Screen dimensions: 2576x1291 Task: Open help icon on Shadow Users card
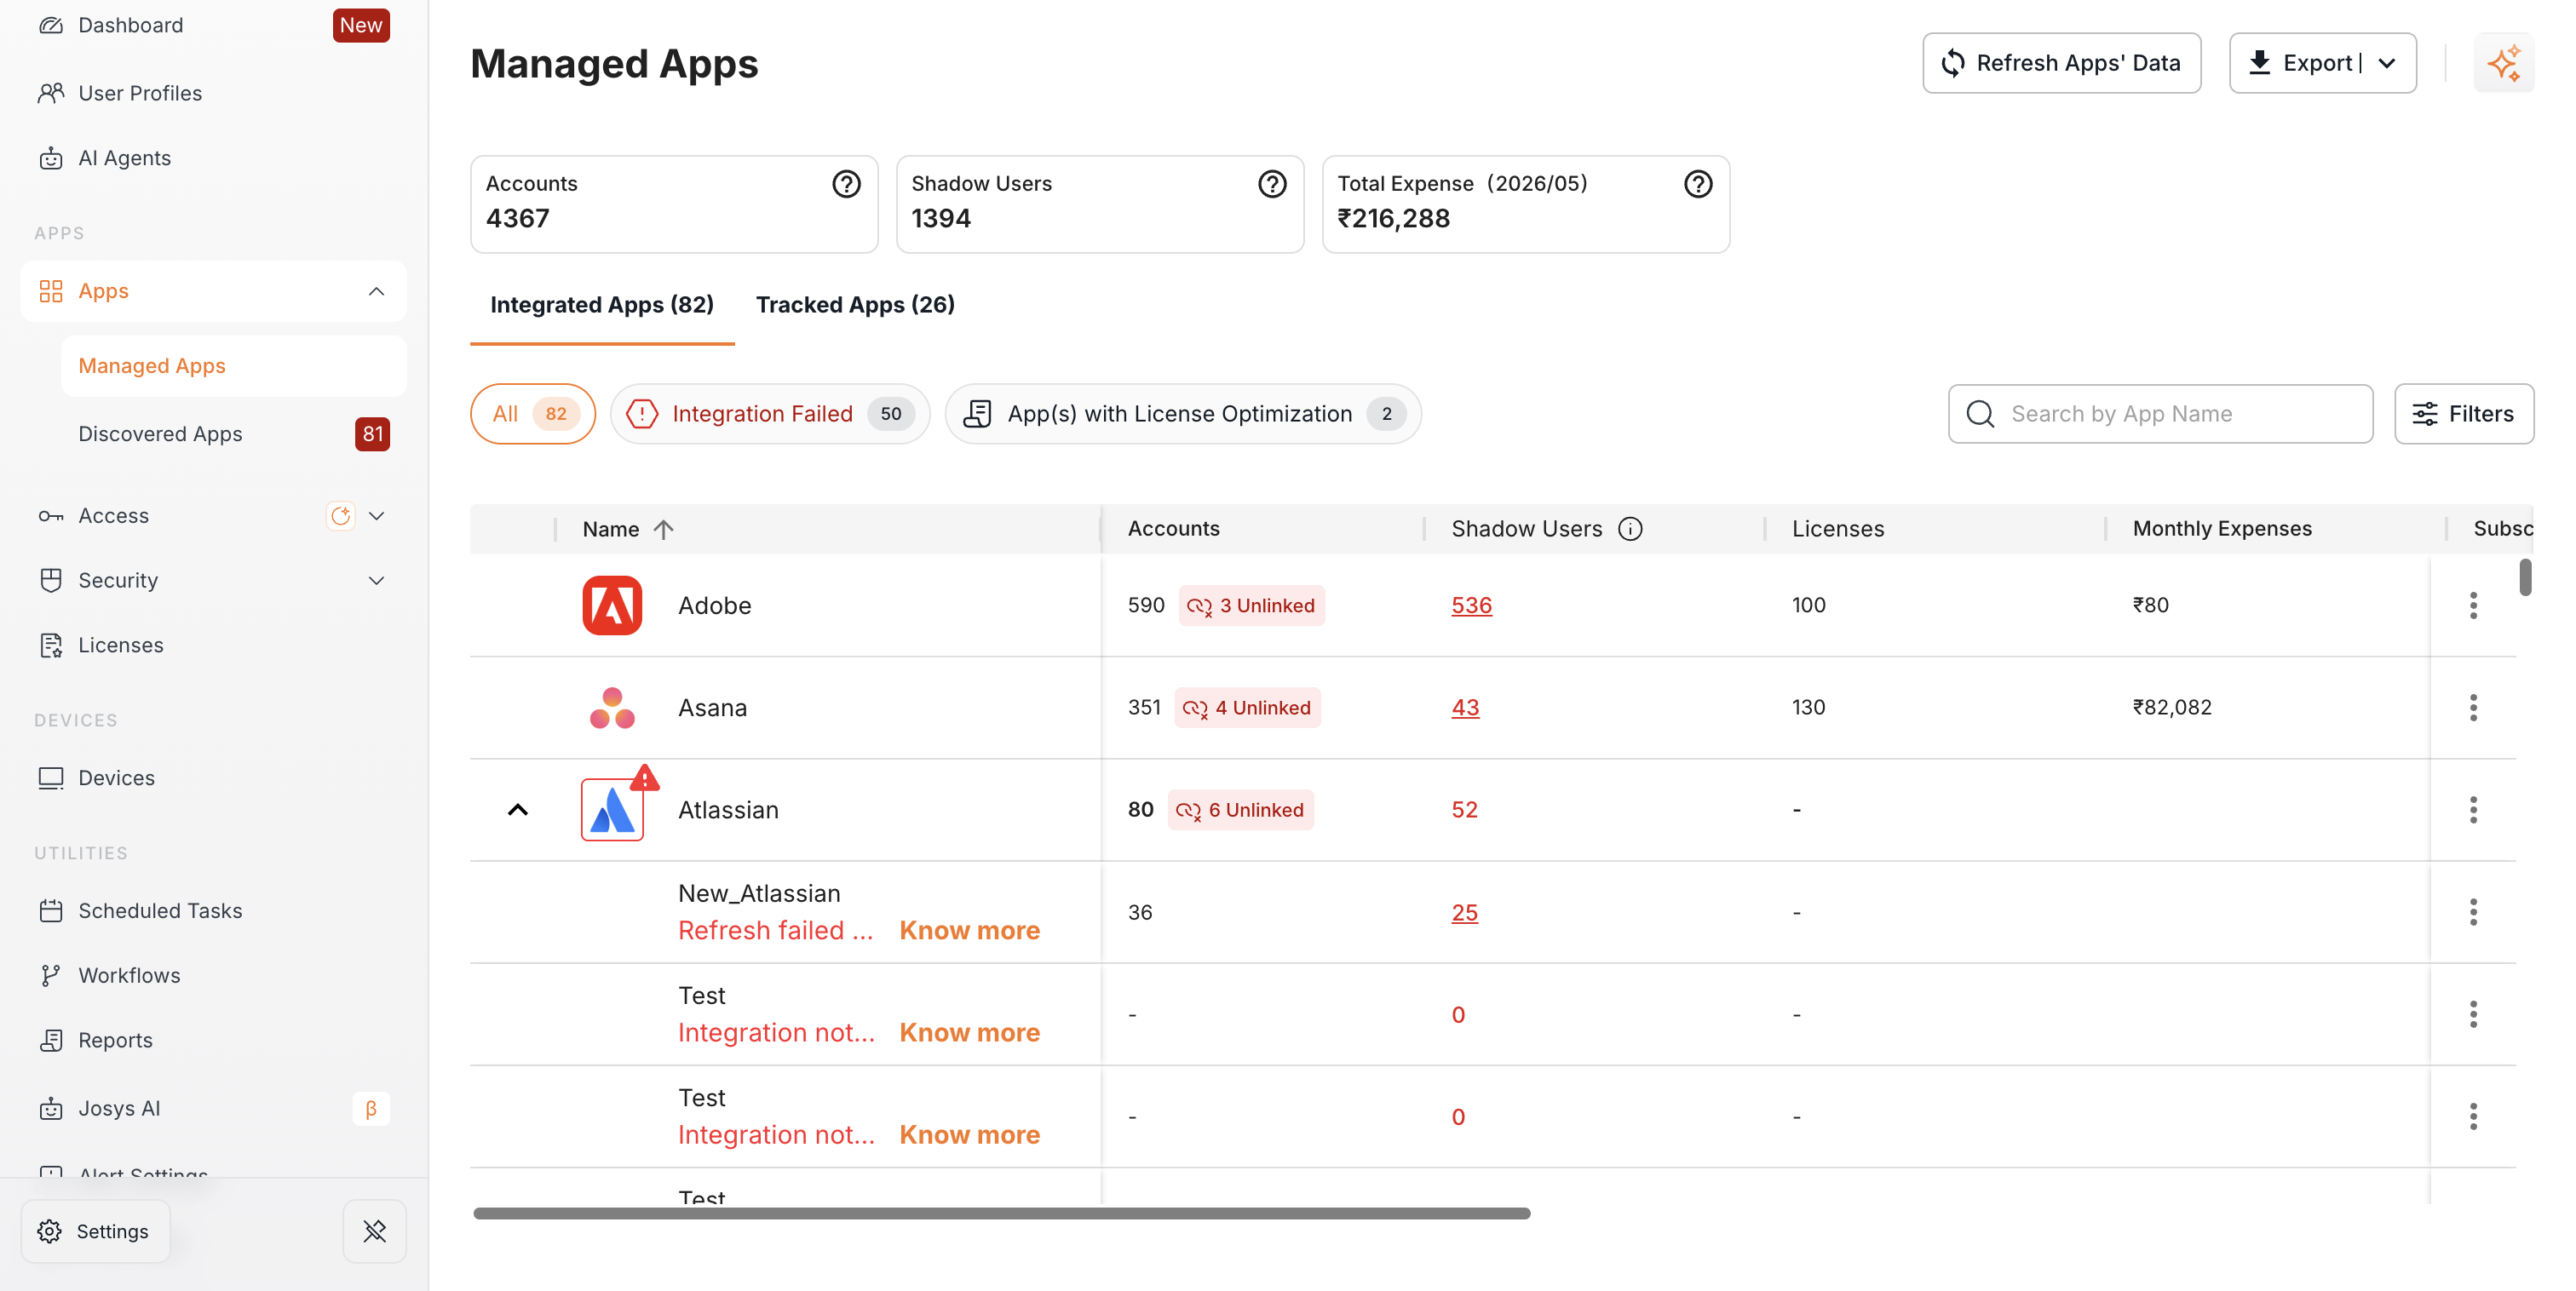(1273, 184)
